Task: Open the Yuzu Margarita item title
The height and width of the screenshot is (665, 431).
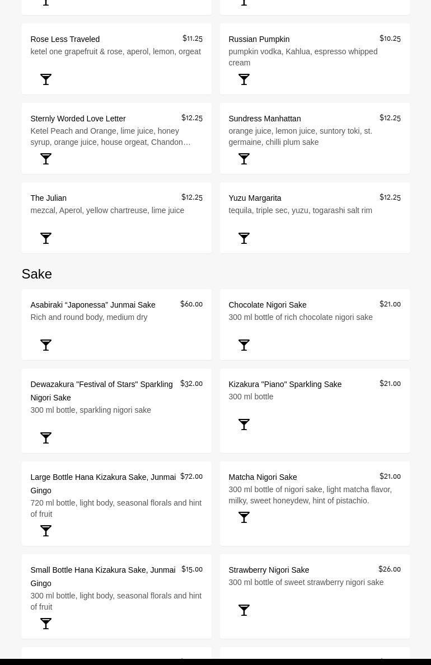Action: point(255,198)
